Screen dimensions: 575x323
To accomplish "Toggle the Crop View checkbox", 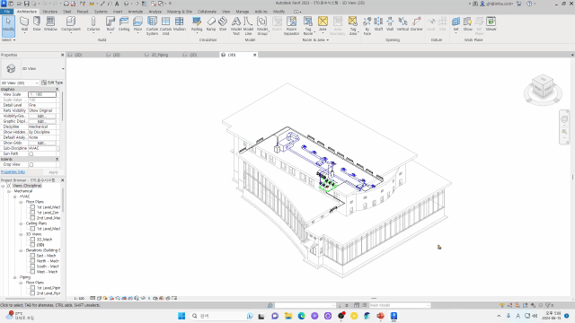I will (31, 164).
